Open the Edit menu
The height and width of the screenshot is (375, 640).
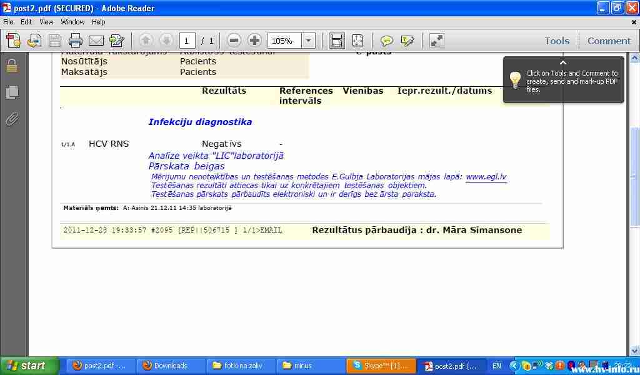coord(26,22)
